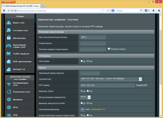Click the Новый пароль input field
Image resolution: width=163 pixels, height=118 pixels.
pyautogui.click(x=93, y=43)
